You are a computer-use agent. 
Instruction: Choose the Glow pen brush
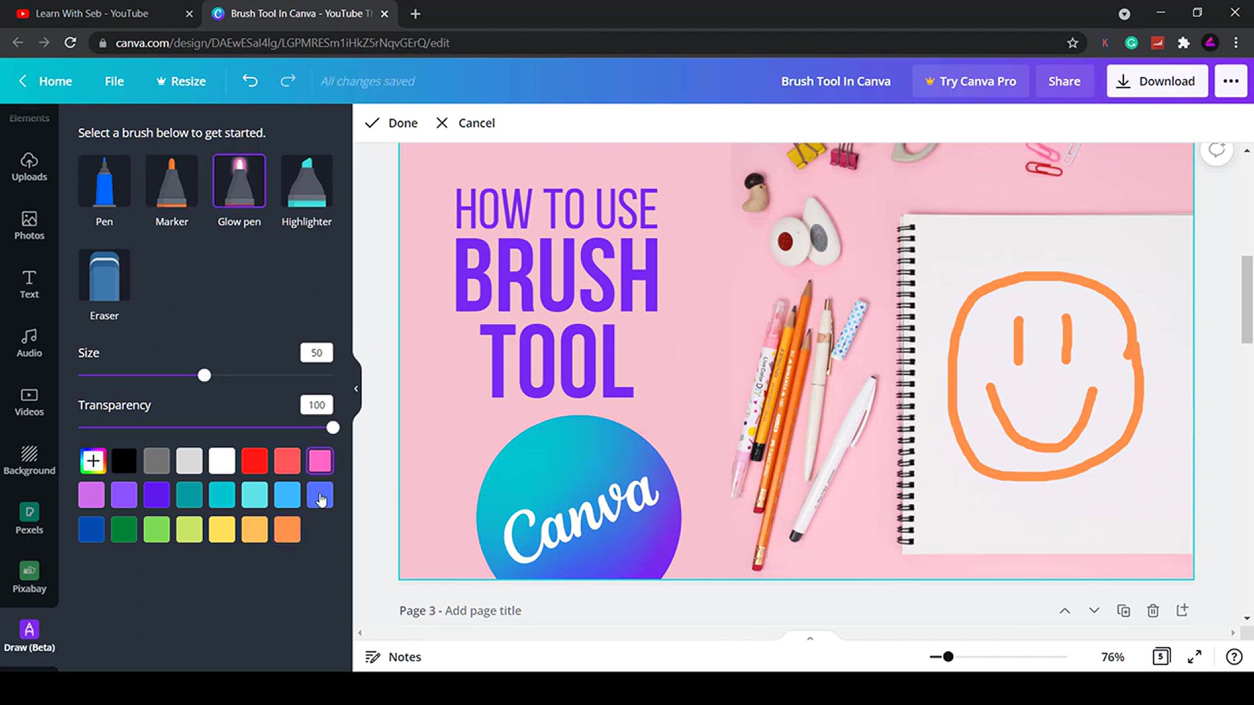click(239, 191)
